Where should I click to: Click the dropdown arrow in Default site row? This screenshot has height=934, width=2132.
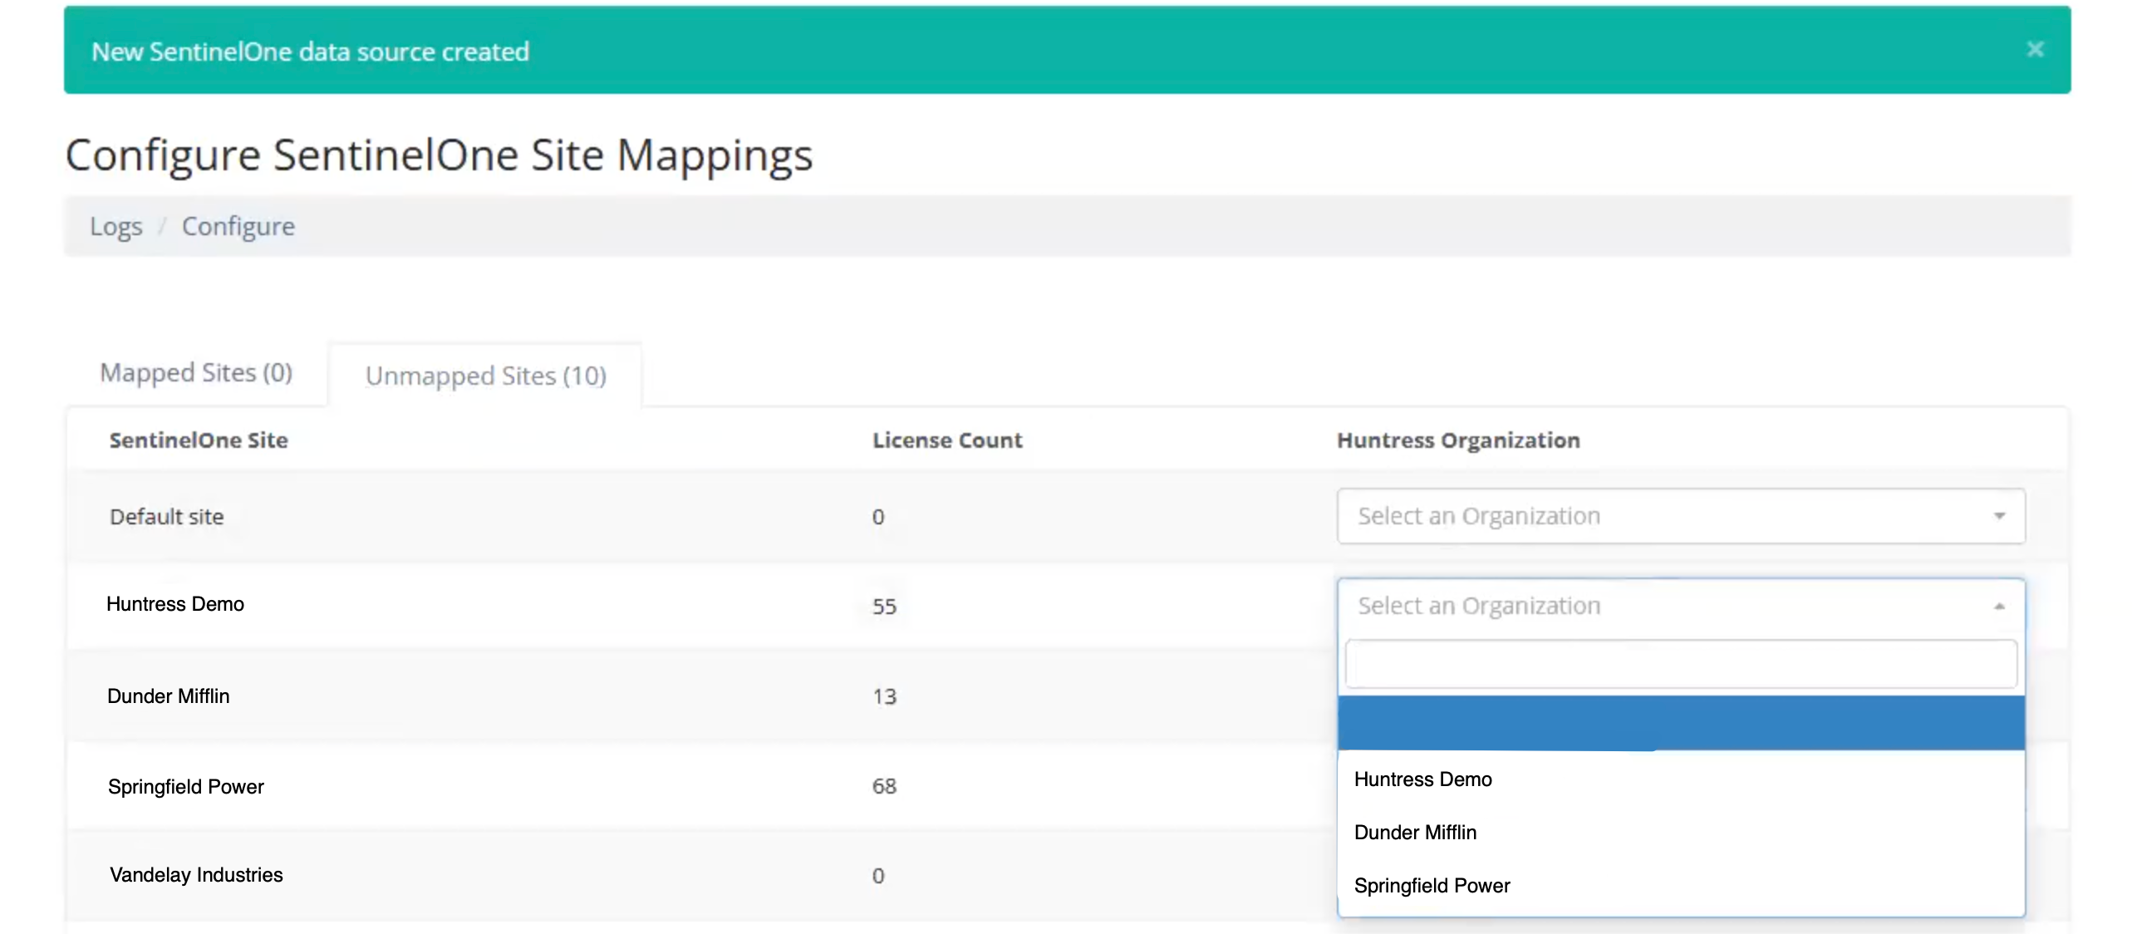[1999, 516]
